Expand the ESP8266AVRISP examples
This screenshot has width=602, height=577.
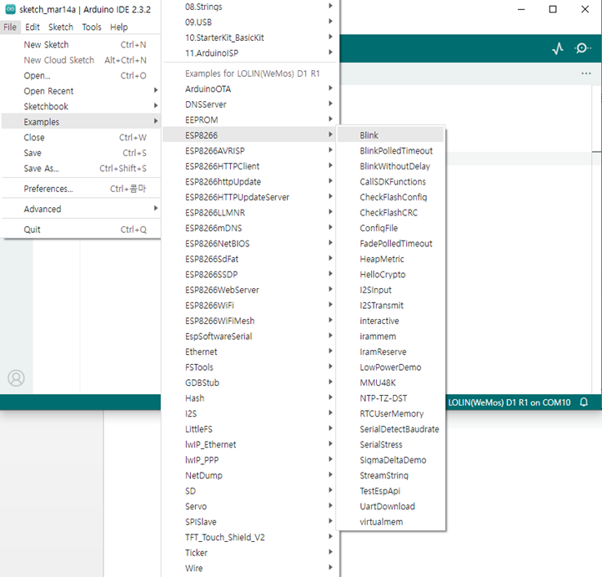click(250, 150)
